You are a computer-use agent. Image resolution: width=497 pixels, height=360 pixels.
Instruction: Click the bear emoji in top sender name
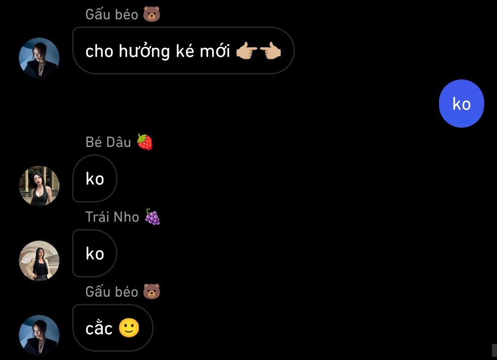point(151,14)
